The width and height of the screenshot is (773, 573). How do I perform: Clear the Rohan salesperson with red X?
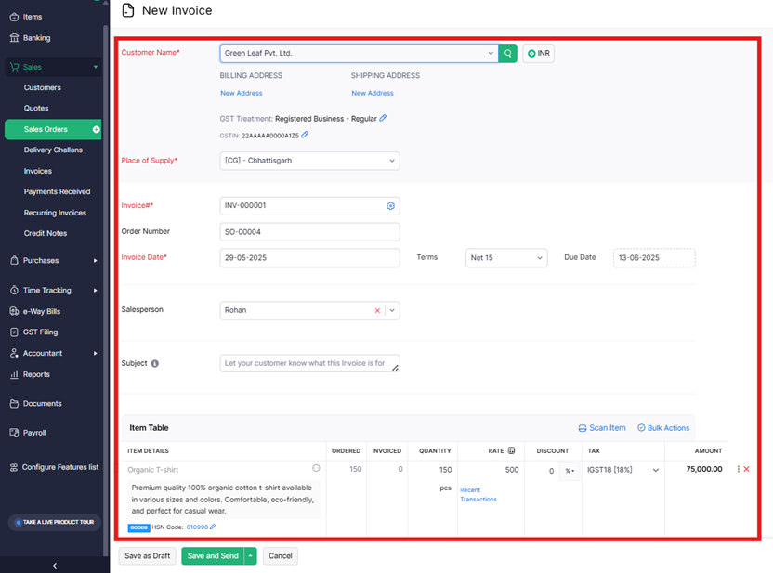tap(377, 311)
